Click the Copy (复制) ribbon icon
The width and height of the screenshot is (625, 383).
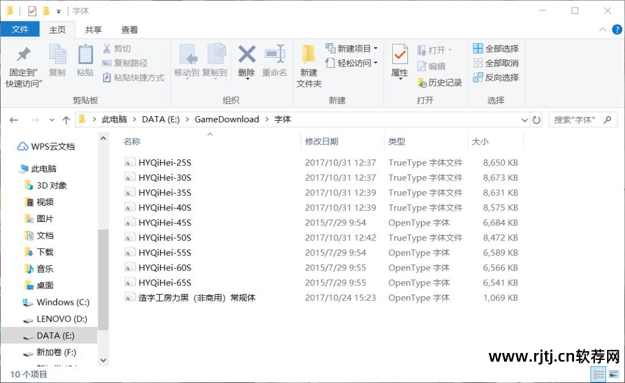(57, 61)
